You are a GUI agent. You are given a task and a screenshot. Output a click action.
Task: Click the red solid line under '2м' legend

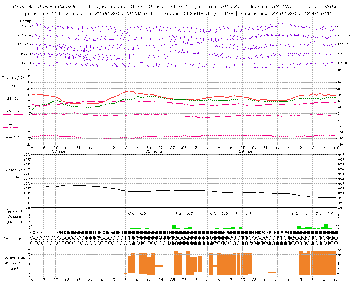(x=13, y=89)
